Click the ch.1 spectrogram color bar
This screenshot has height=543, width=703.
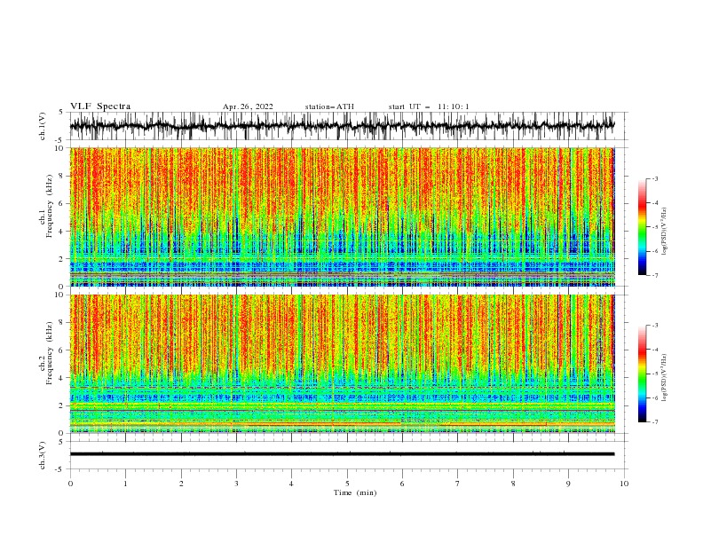point(642,227)
